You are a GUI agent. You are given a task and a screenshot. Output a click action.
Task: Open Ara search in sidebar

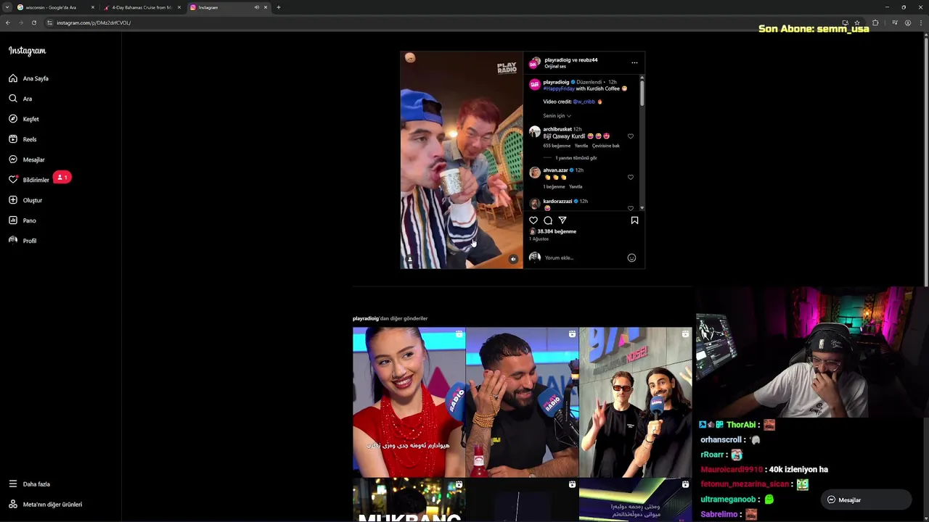pyautogui.click(x=21, y=99)
